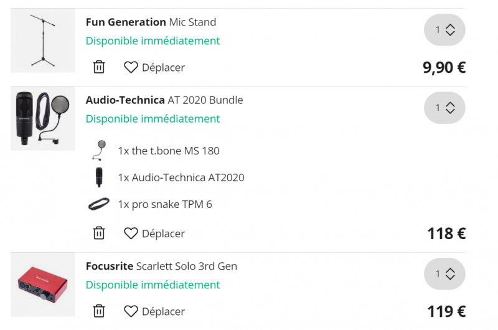
Task: Delete the Fun Generation Mic Stand item
Action: coord(99,67)
